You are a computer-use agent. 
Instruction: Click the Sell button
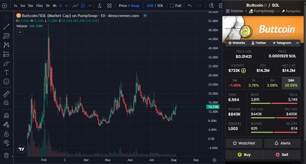[x=282, y=155]
